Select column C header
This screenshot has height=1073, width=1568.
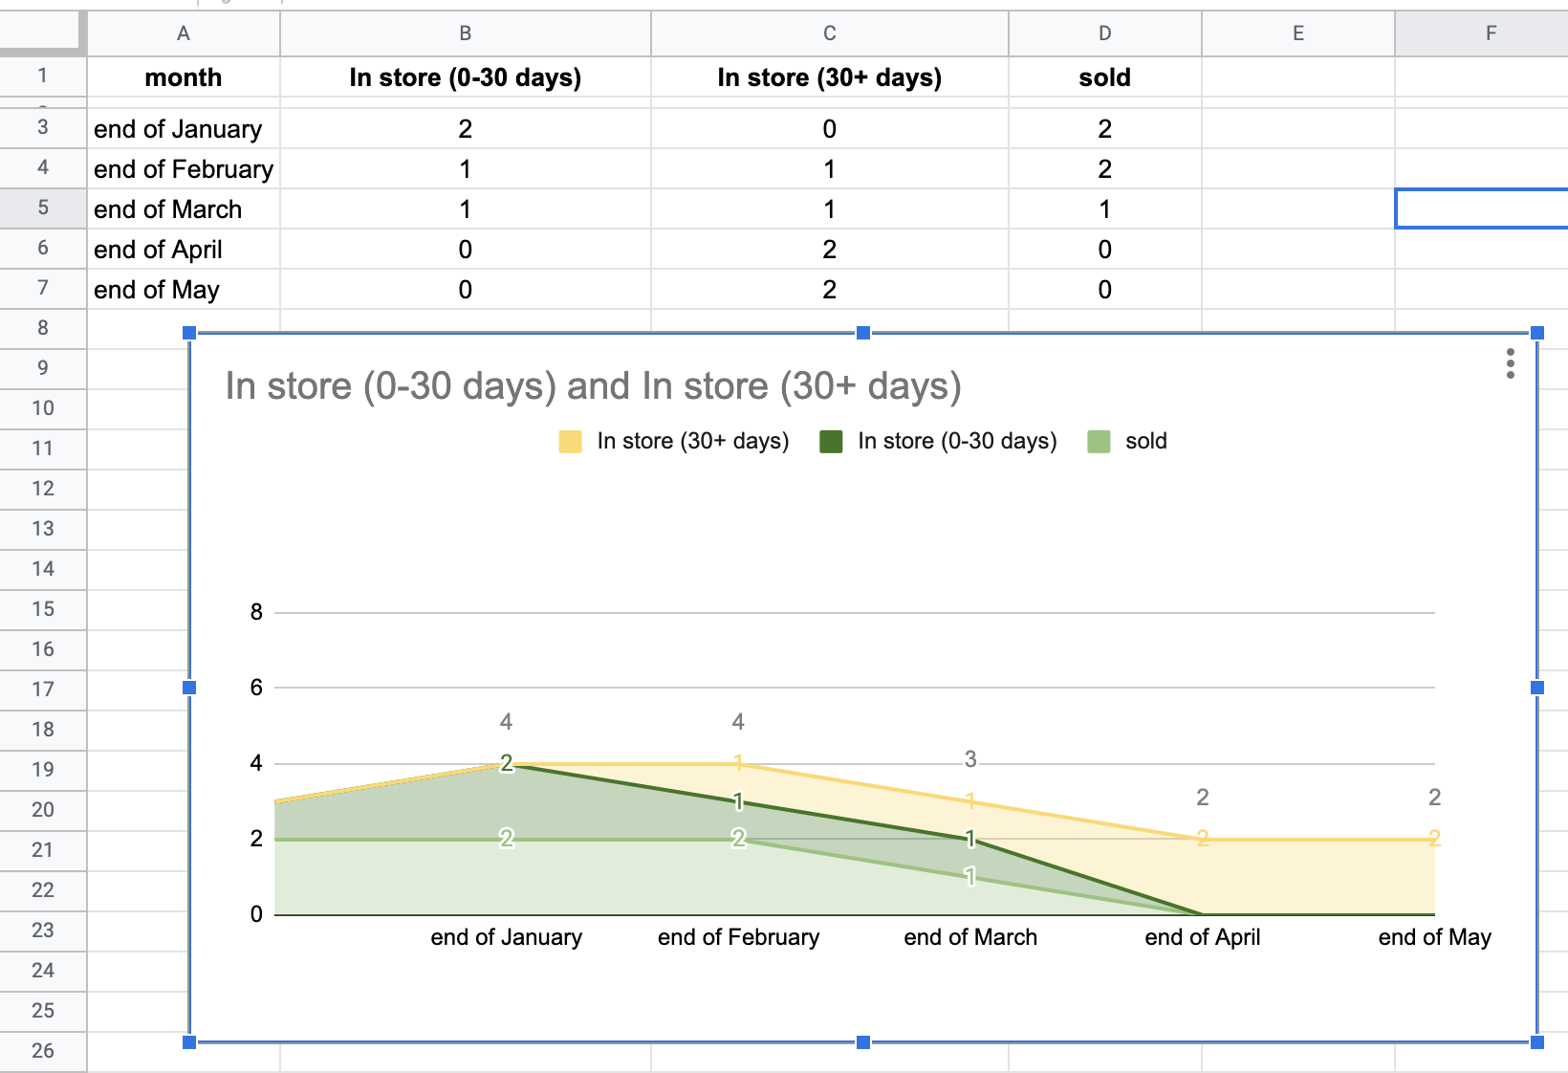coord(830,33)
